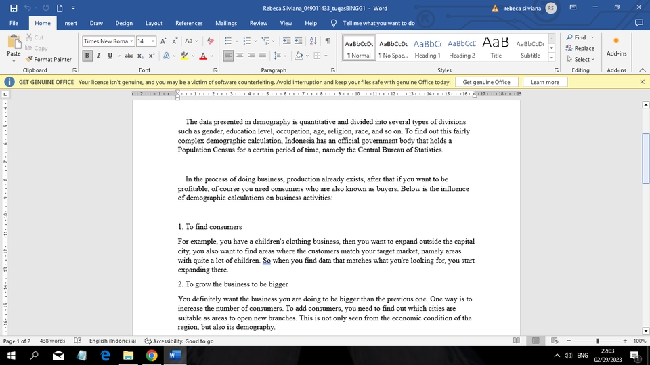Viewport: 650px width, 365px height.
Task: Clear all formatting icon
Action: pyautogui.click(x=210, y=41)
